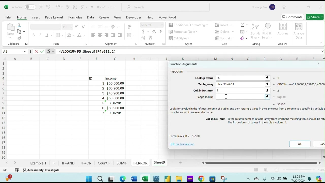The image size is (325, 183).
Task: Select the SUMIF sheet tab
Action: [x=122, y=163]
